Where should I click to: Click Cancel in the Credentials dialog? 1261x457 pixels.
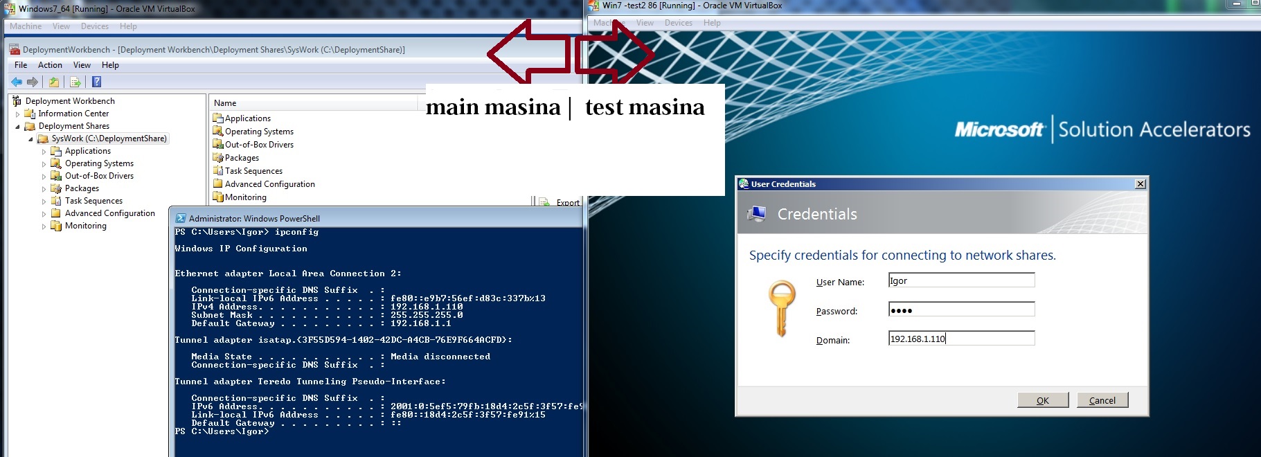click(x=1102, y=400)
